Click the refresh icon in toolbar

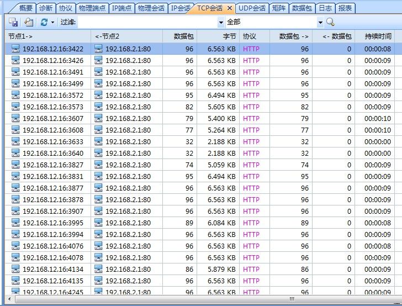pos(44,22)
